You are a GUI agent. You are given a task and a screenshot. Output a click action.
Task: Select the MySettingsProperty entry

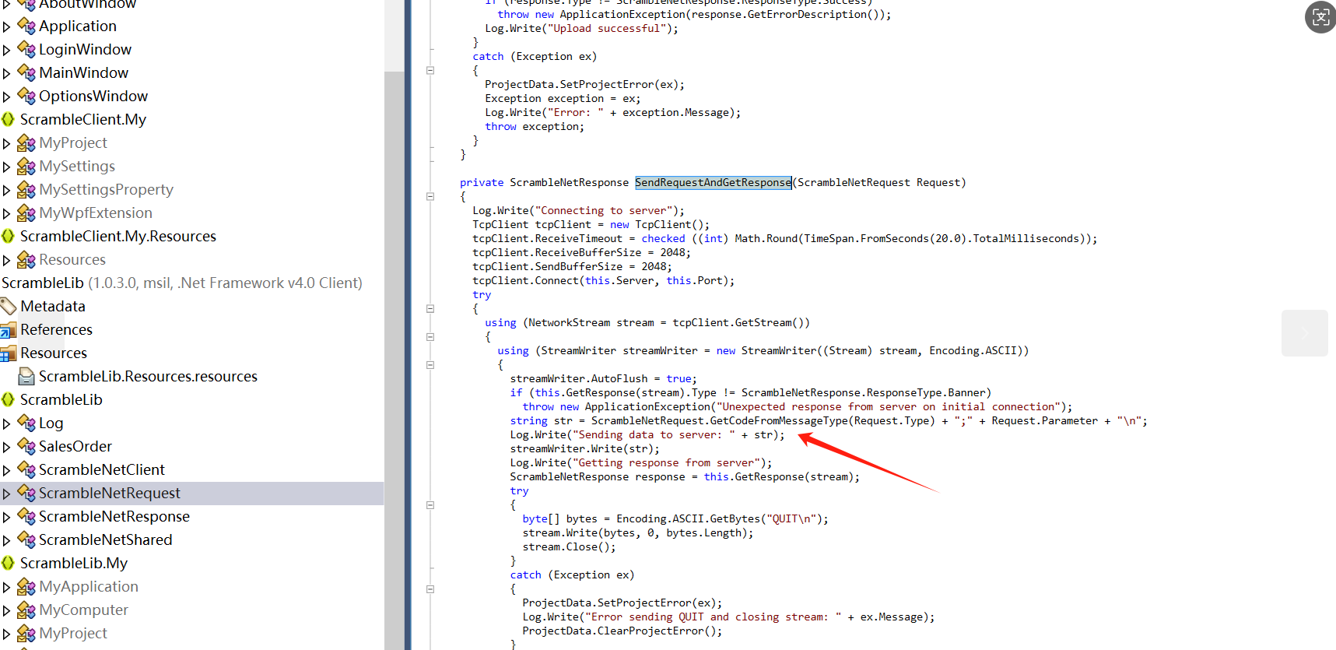point(107,190)
